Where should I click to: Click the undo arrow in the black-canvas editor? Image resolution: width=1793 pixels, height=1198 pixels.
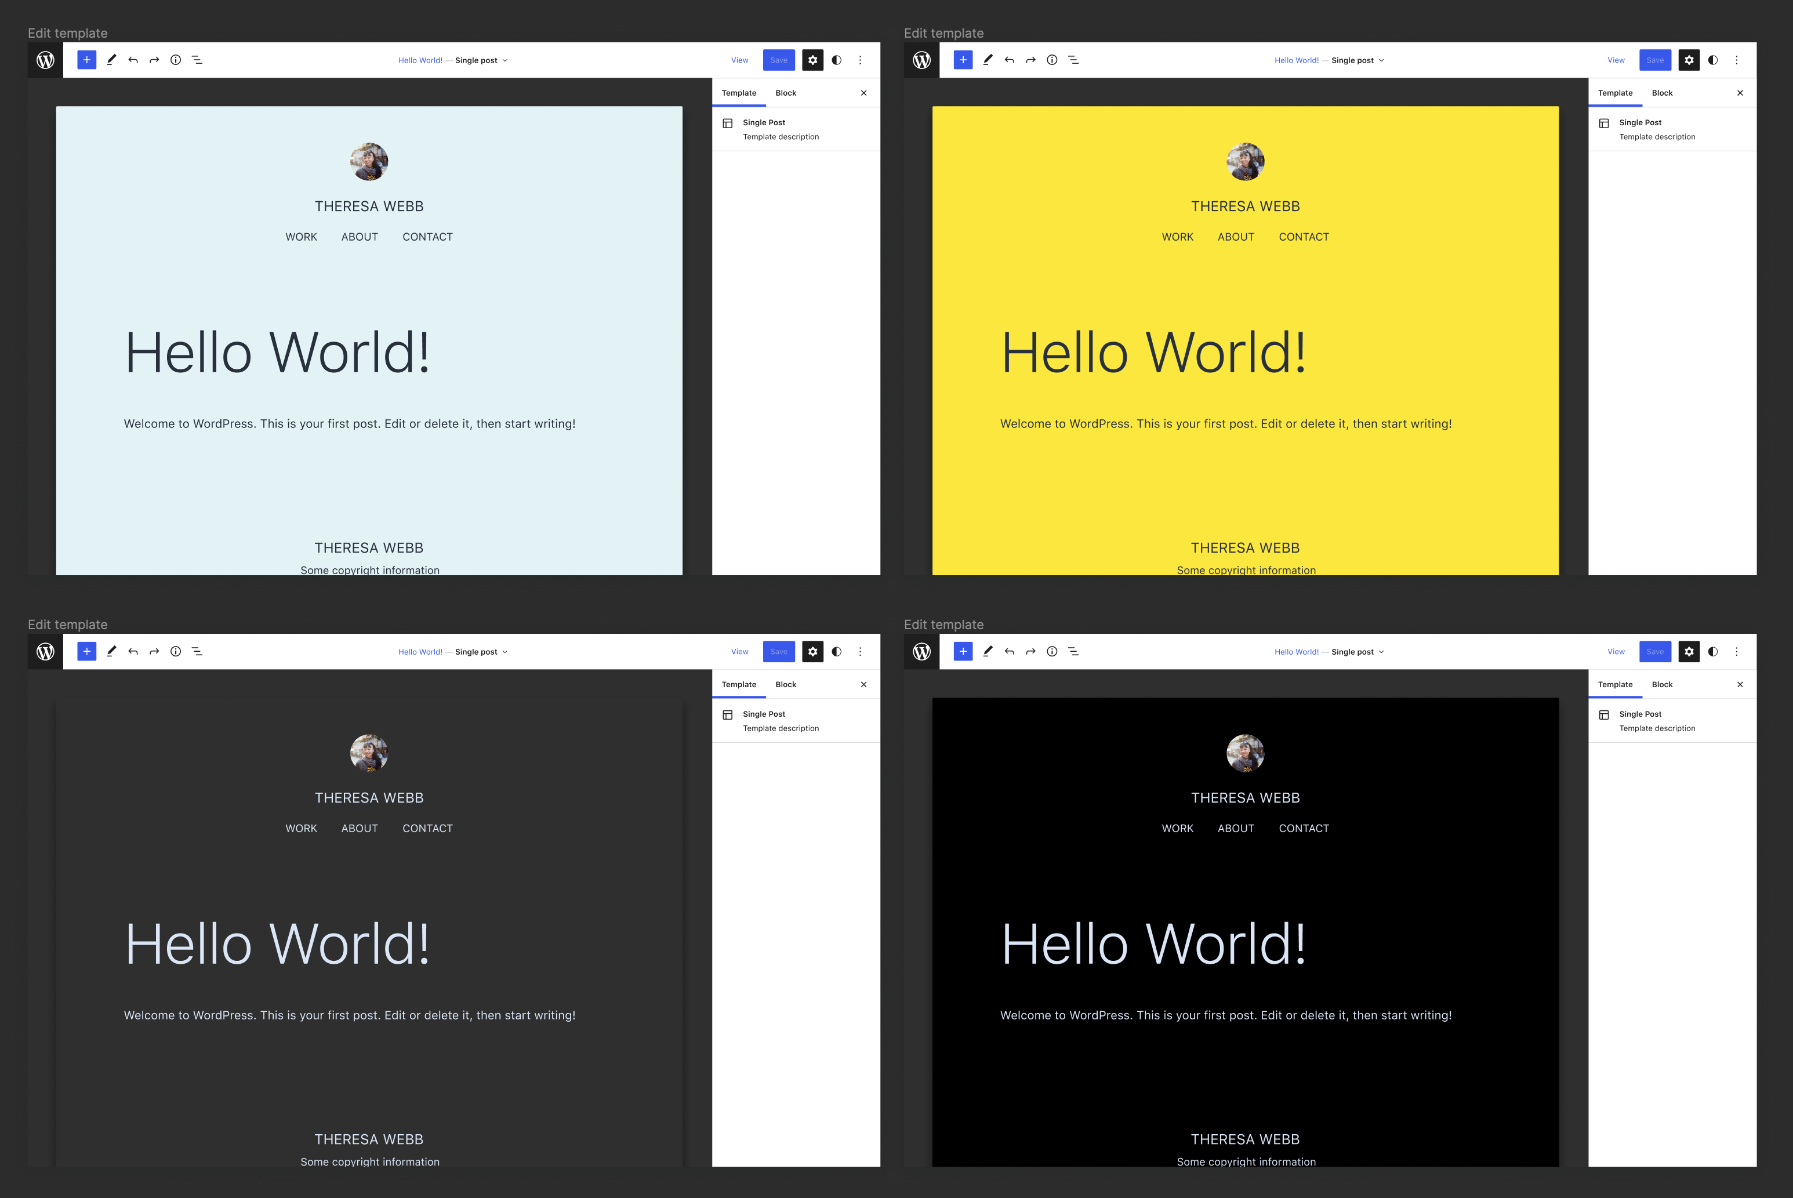tap(1009, 652)
